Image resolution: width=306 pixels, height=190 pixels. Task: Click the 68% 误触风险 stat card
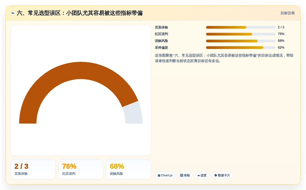128,169
